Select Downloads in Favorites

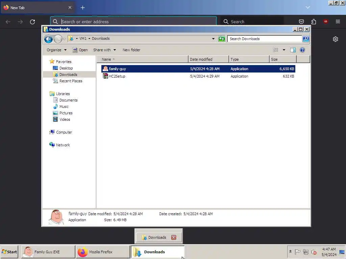(x=68, y=75)
